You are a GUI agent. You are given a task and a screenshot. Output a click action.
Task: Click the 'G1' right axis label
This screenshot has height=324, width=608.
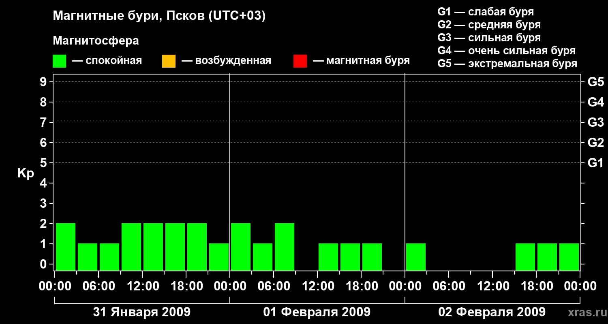[596, 163]
